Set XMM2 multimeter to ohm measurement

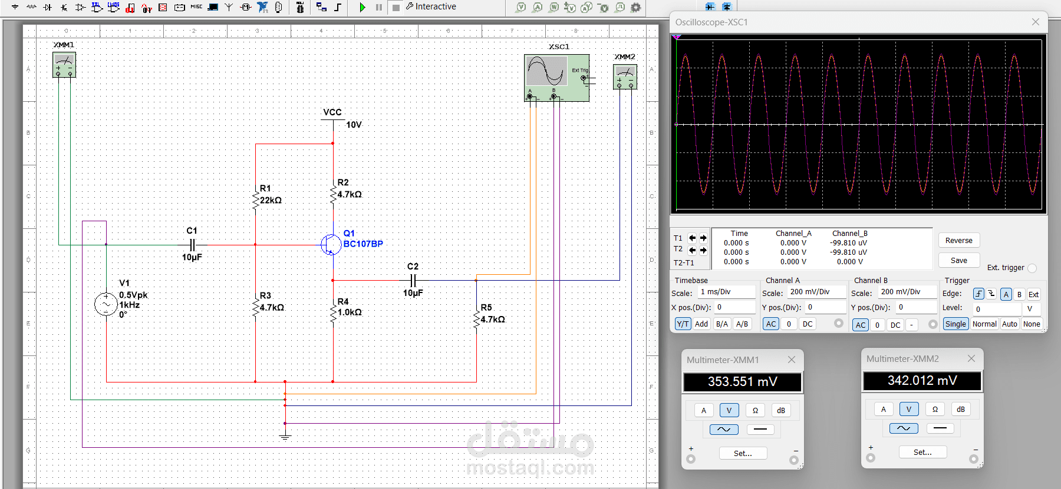pyautogui.click(x=935, y=409)
